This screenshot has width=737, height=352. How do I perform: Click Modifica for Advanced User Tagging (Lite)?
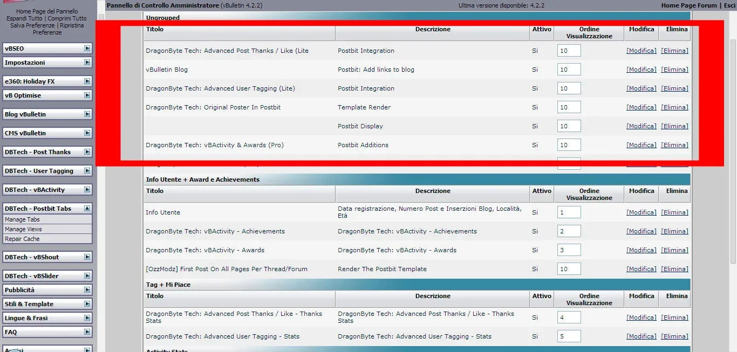(642, 88)
